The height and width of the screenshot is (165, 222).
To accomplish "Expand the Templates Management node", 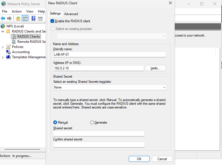I will 3,57.
